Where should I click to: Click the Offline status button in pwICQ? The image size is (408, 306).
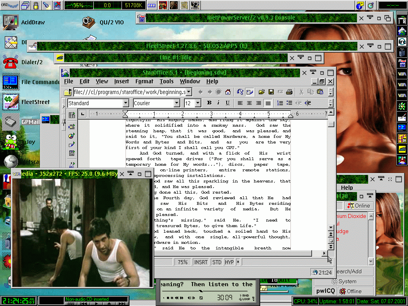[x=356, y=291]
